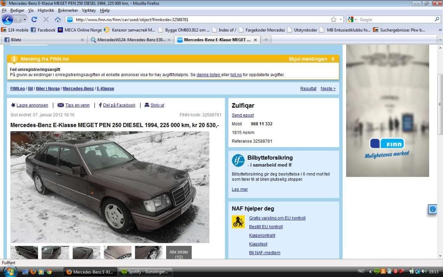Click the yellow NAF logo icon
The width and height of the screenshot is (443, 277).
pos(238,222)
